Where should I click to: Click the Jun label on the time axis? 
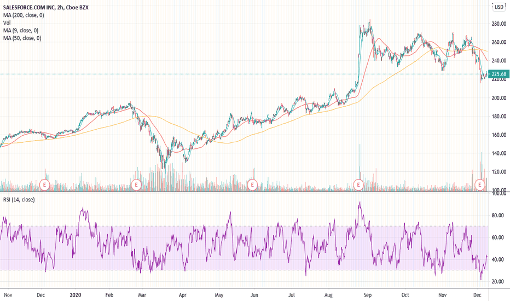click(x=254, y=295)
